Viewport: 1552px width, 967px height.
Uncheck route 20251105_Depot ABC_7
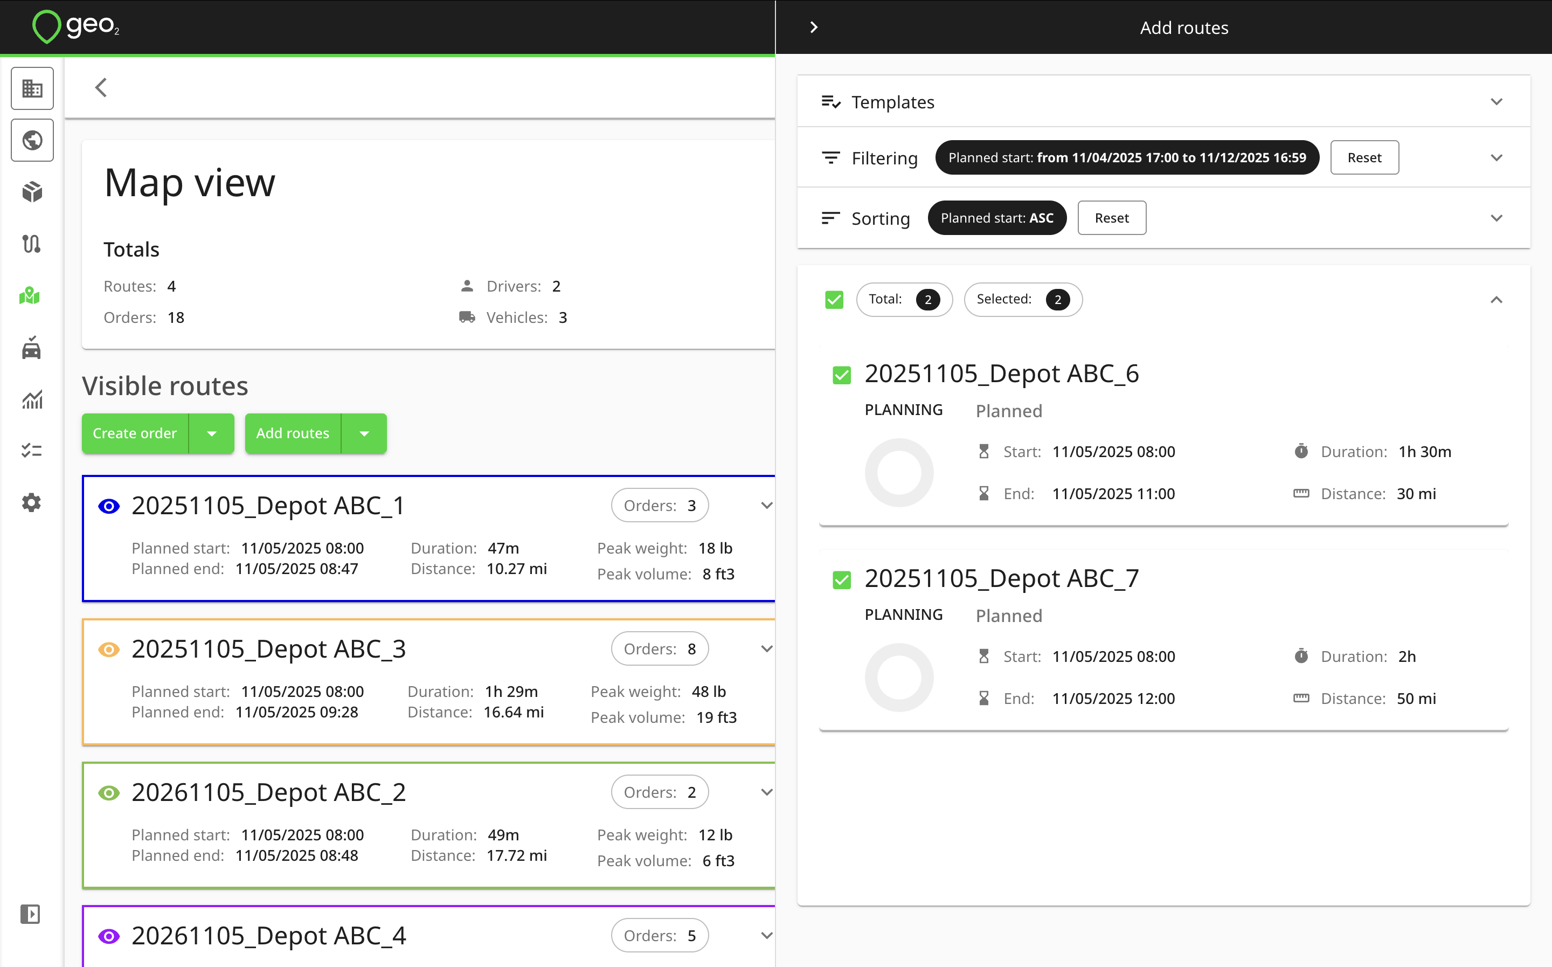point(842,580)
